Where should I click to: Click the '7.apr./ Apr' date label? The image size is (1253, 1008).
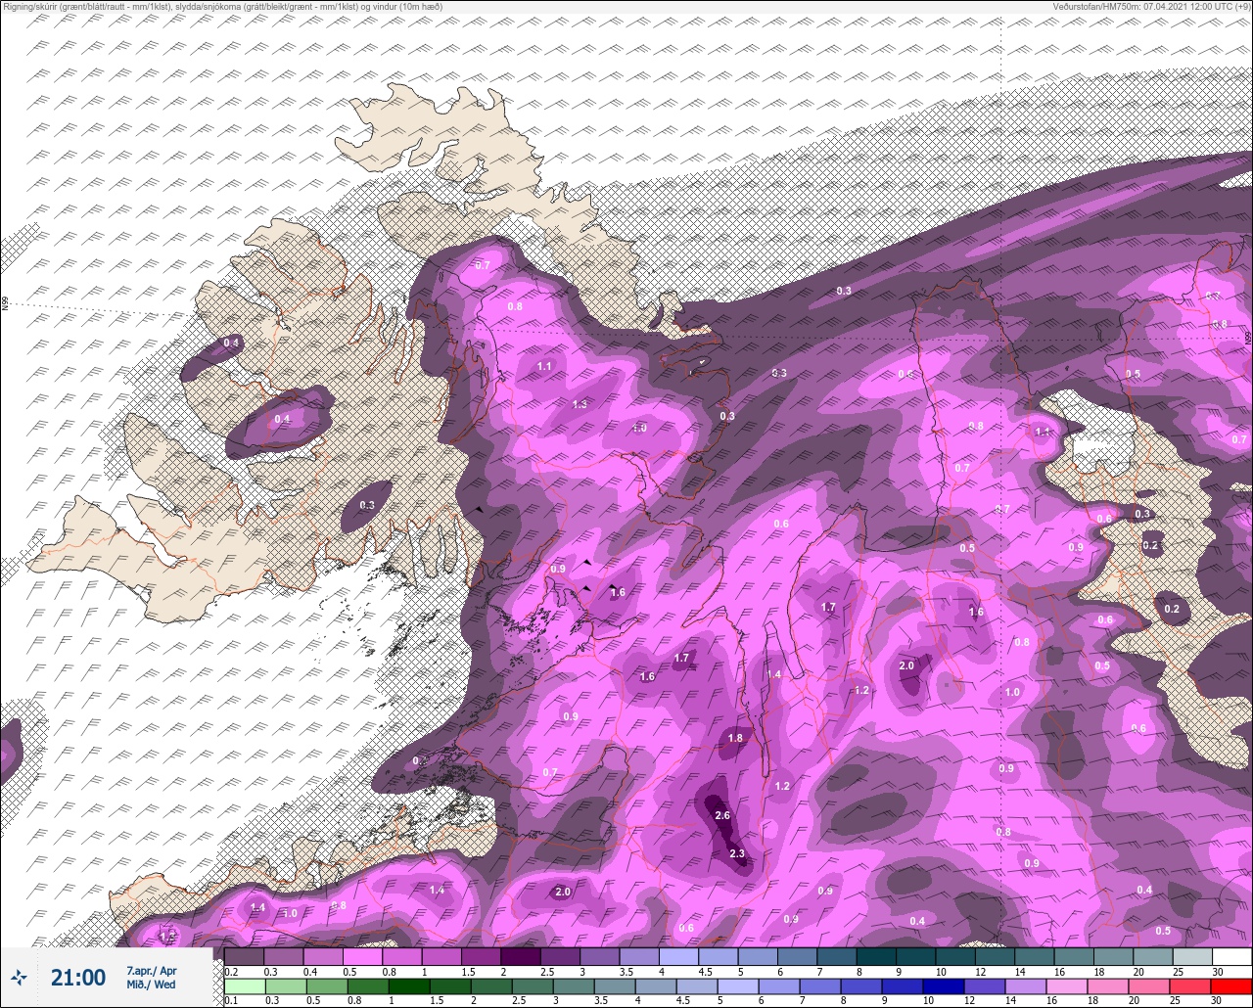point(152,971)
